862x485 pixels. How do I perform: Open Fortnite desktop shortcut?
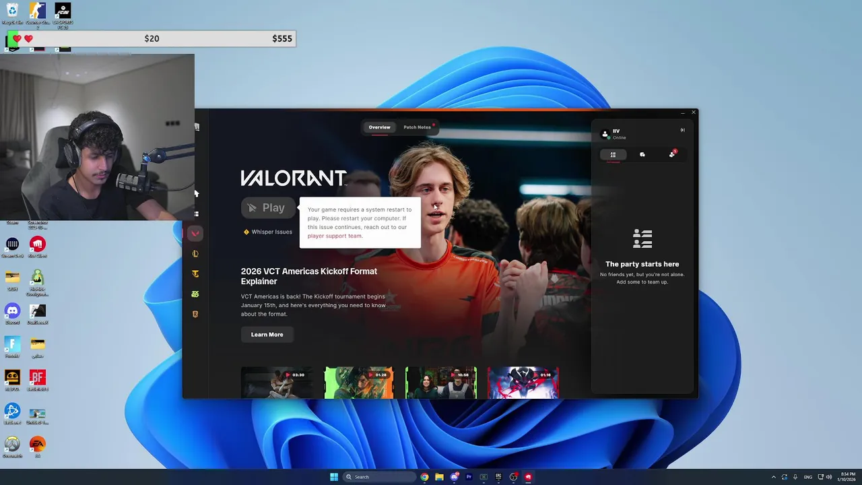click(12, 346)
